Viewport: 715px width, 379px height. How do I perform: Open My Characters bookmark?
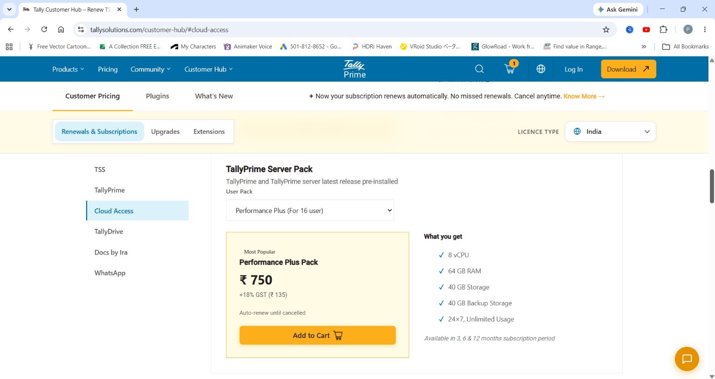click(x=193, y=47)
